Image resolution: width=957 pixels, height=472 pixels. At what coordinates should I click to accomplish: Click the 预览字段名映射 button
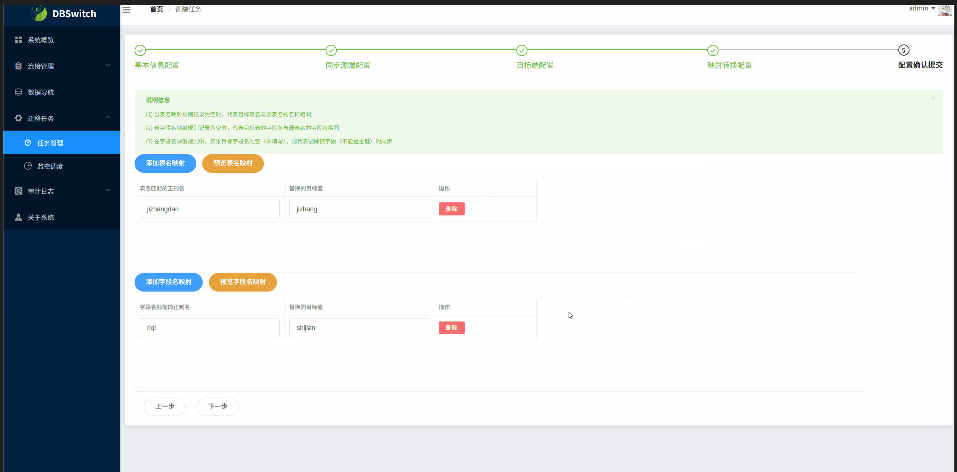click(243, 282)
